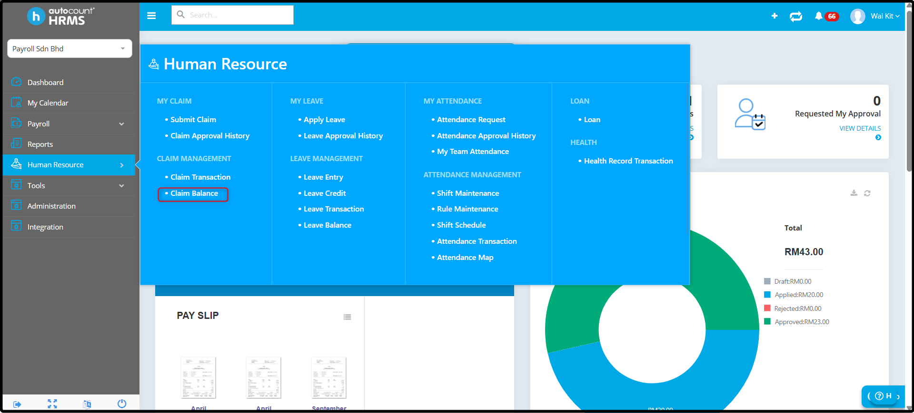
Task: Open Claim Approval History
Action: (209, 136)
